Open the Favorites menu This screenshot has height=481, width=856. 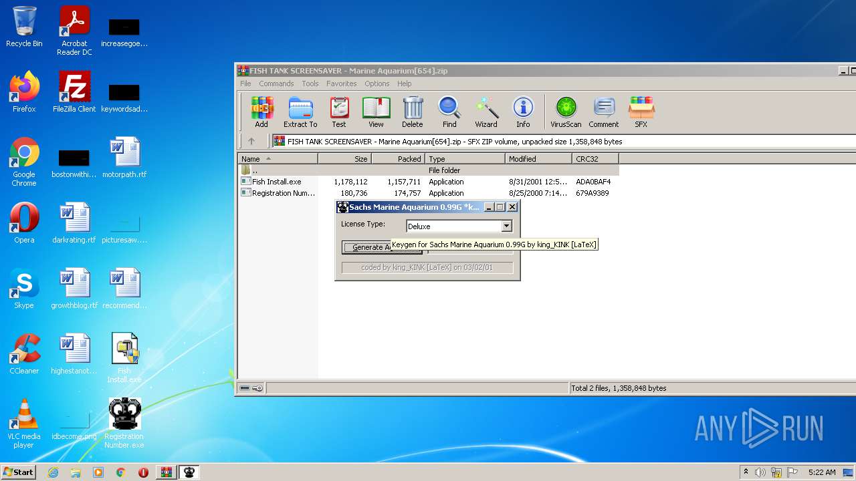pos(341,84)
